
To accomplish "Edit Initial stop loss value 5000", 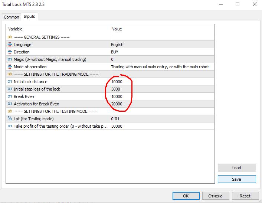I will coord(162,89).
